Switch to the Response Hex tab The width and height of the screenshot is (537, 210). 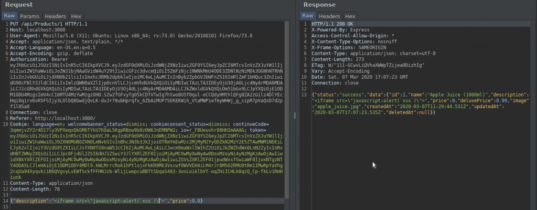(350, 16)
